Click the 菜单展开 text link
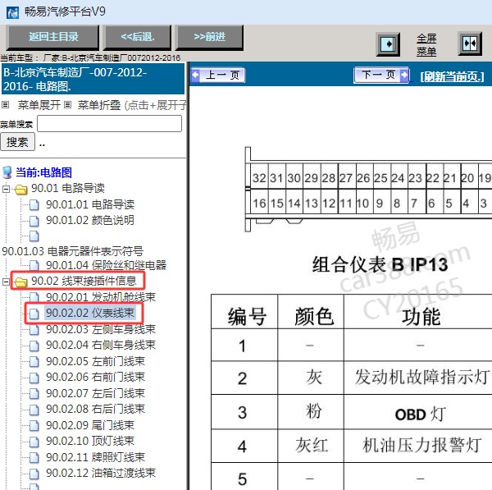This screenshot has width=492, height=490. tap(39, 105)
